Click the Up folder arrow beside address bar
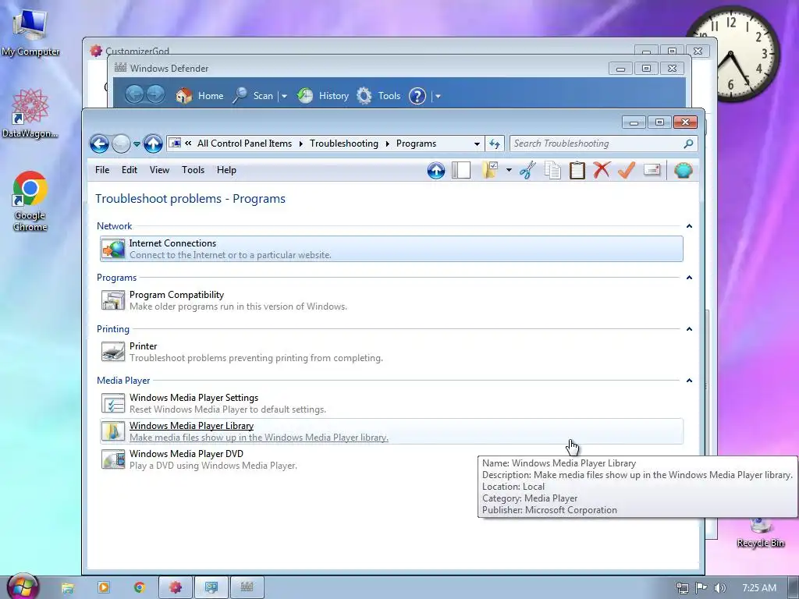799x599 pixels. 153,144
